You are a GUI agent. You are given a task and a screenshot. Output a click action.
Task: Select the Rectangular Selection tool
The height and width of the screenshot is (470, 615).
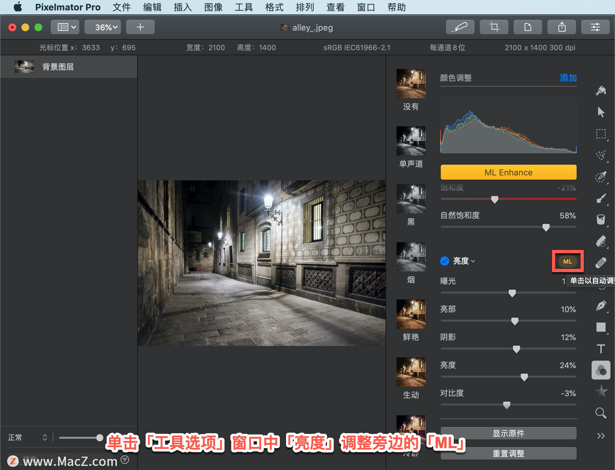[x=601, y=134]
